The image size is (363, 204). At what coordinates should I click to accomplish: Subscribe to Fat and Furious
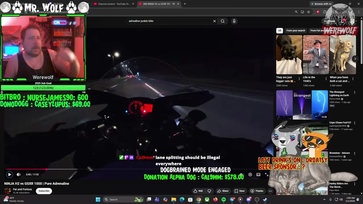[x=44, y=191]
